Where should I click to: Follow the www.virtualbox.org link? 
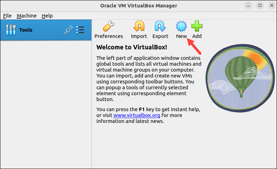[x=137, y=115]
